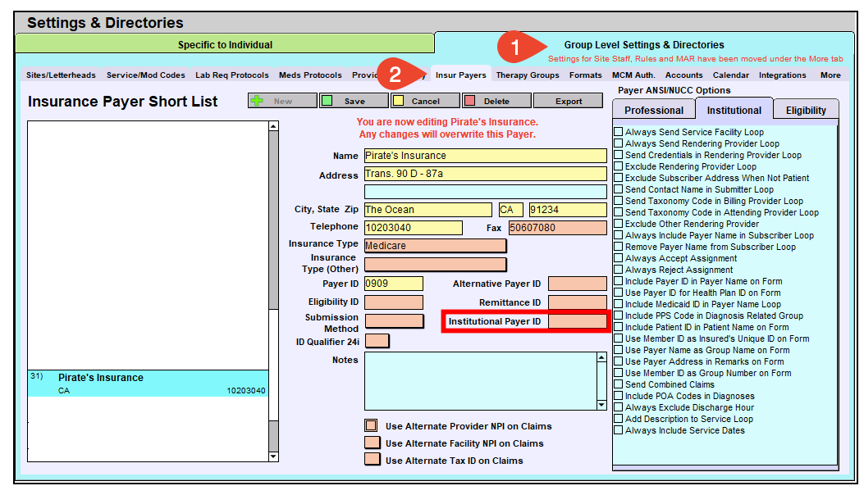The height and width of the screenshot is (495, 864).
Task: Click the yellow Cancel icon square
Action: 400,101
